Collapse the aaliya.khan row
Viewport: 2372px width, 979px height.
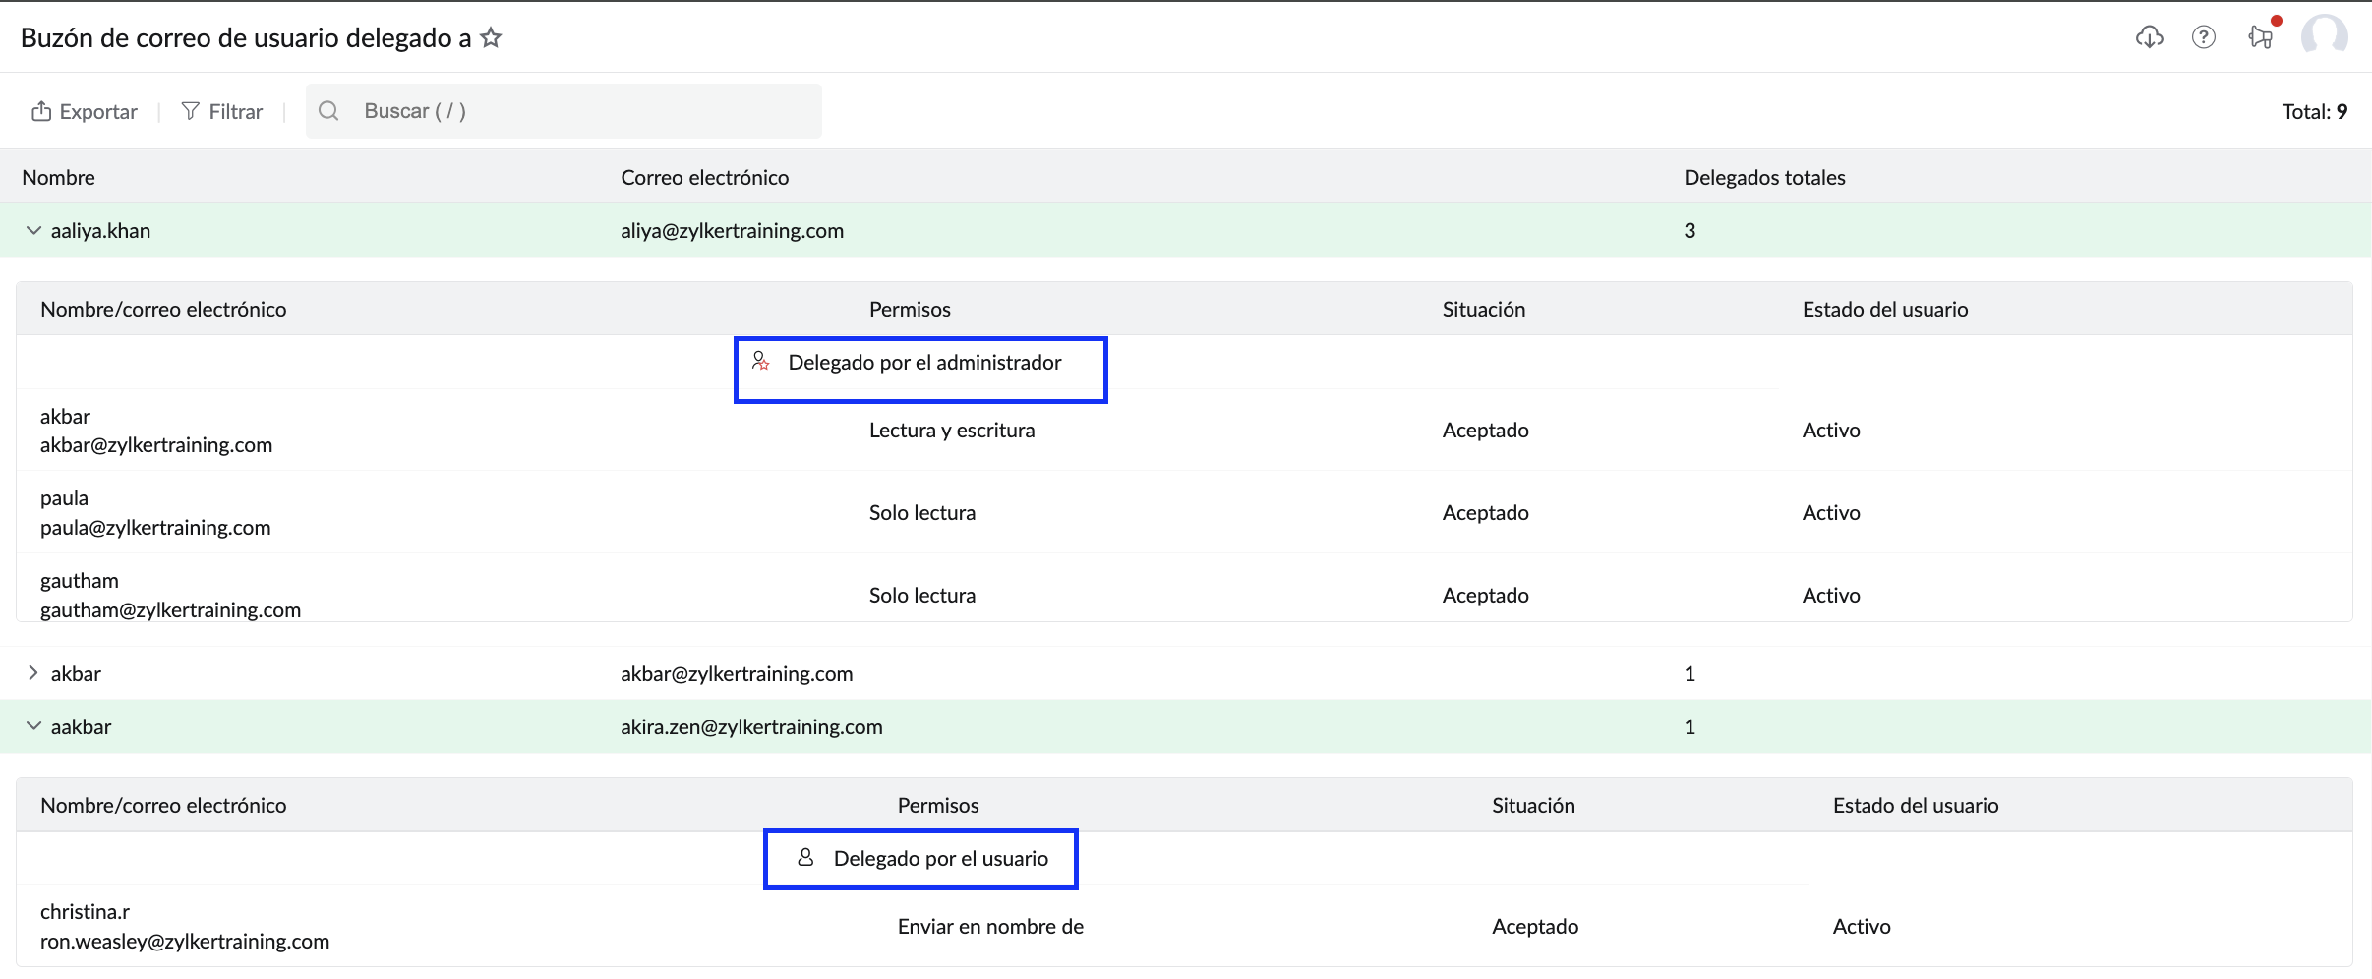(x=33, y=231)
